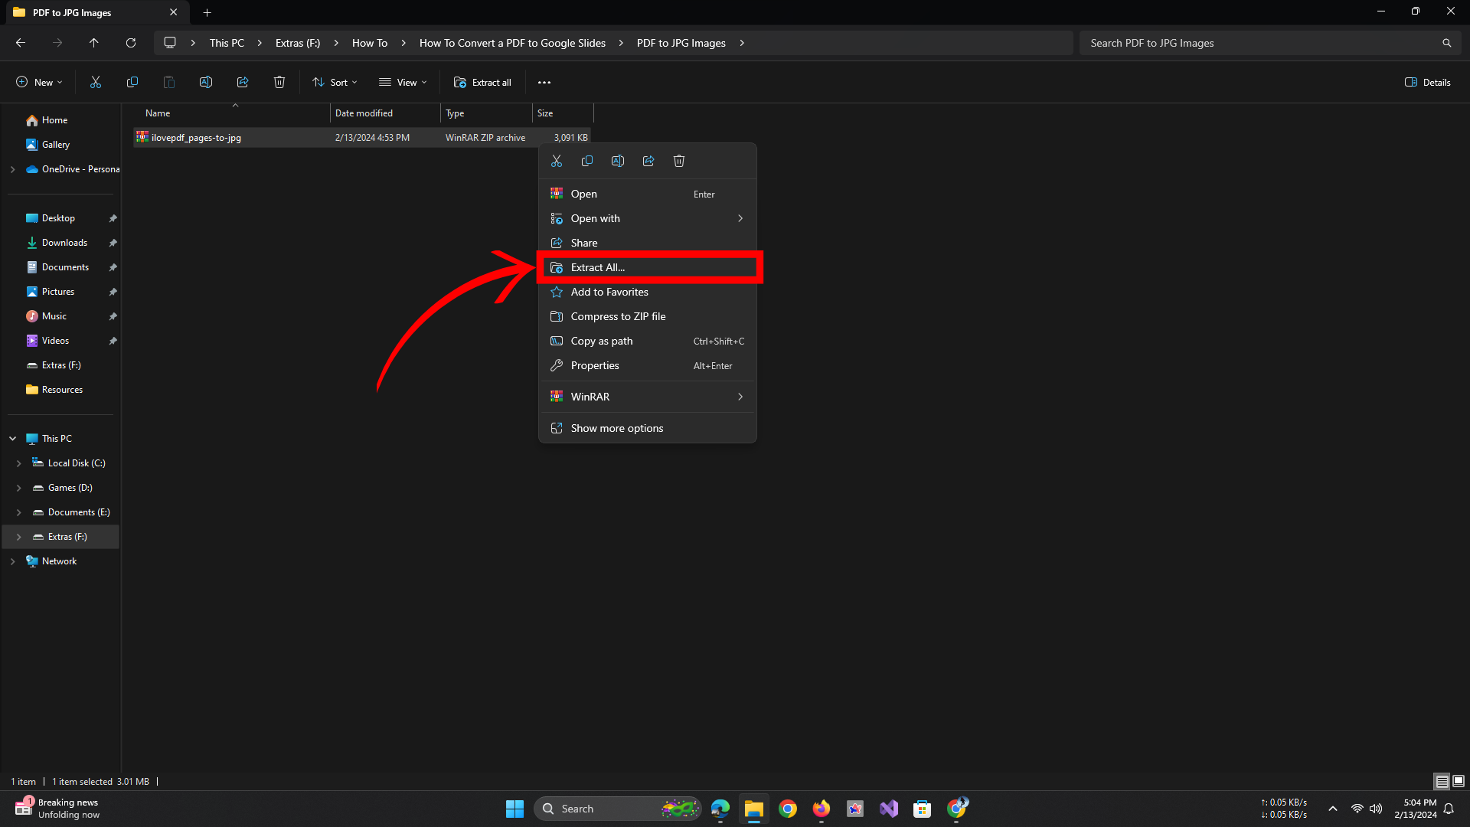Click the New button in the toolbar

[39, 82]
